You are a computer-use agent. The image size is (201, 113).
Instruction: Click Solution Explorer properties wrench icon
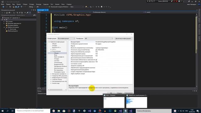click(27, 13)
